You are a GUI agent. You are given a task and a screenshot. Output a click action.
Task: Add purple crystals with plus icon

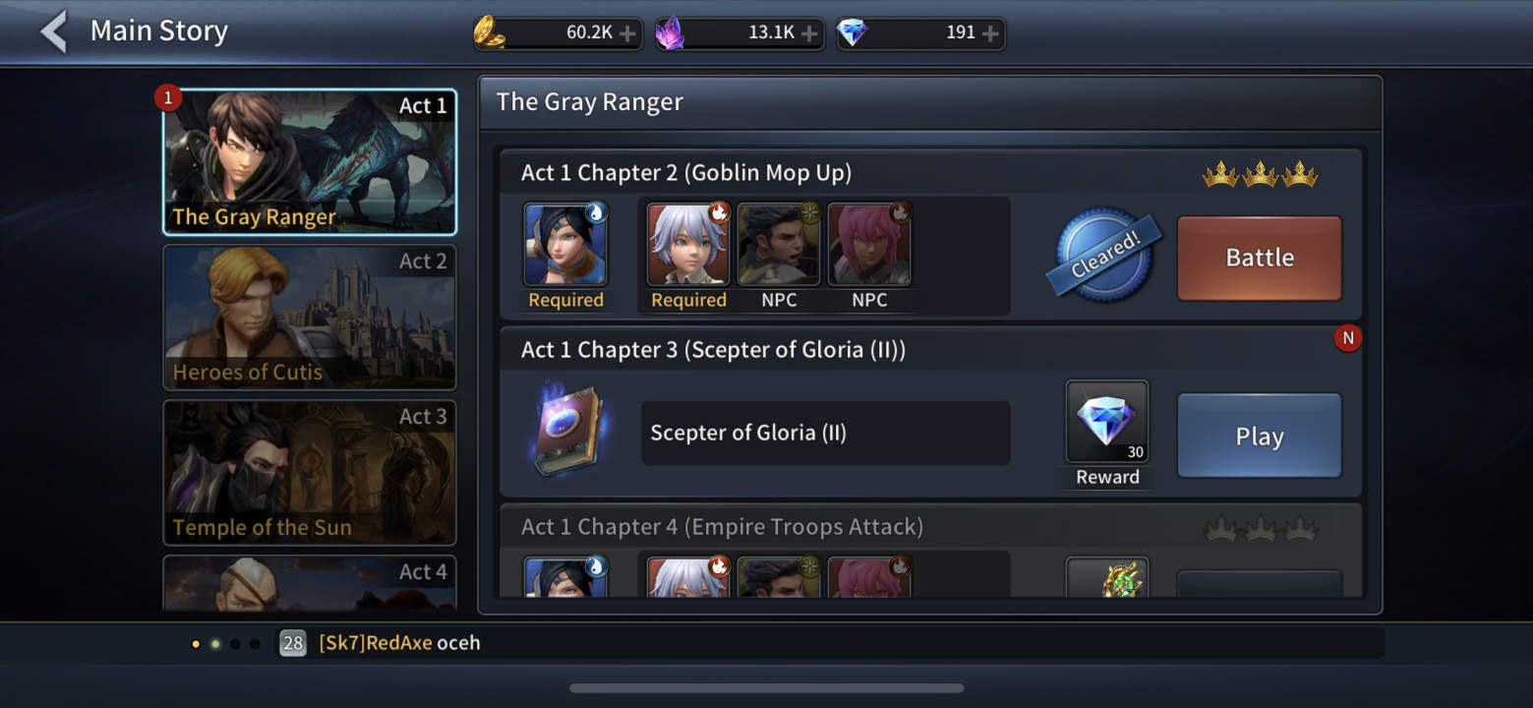click(808, 33)
